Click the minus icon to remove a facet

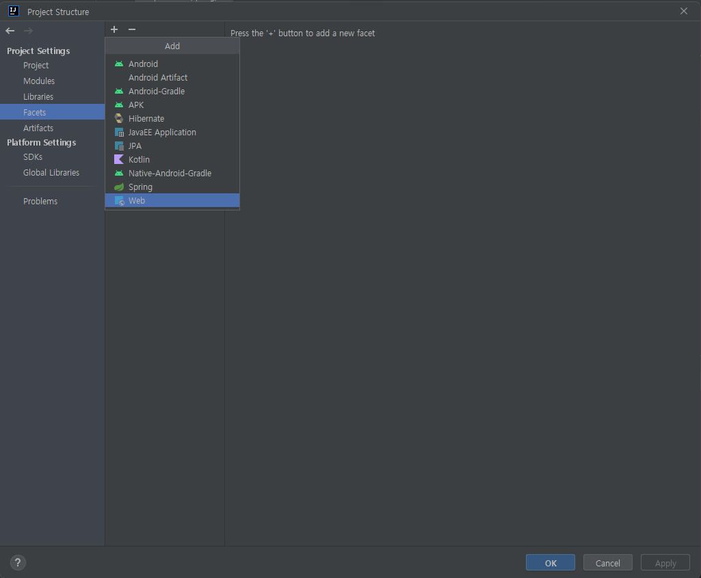pos(132,29)
